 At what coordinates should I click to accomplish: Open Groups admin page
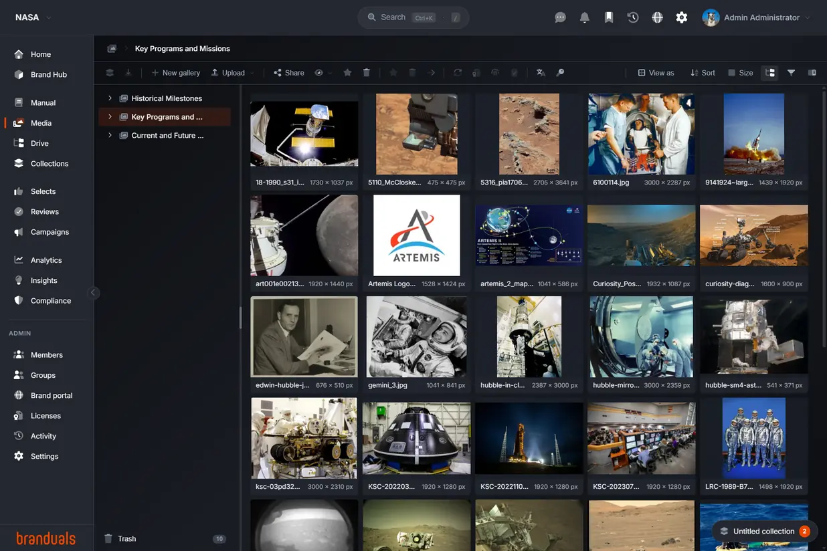tap(43, 375)
